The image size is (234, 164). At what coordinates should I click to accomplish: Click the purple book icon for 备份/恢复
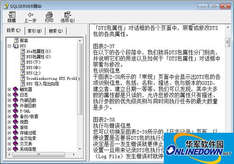coord(16,116)
